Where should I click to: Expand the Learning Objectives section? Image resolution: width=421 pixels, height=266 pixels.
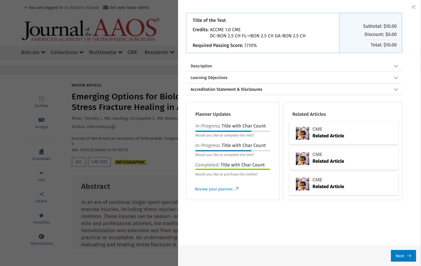(x=294, y=78)
